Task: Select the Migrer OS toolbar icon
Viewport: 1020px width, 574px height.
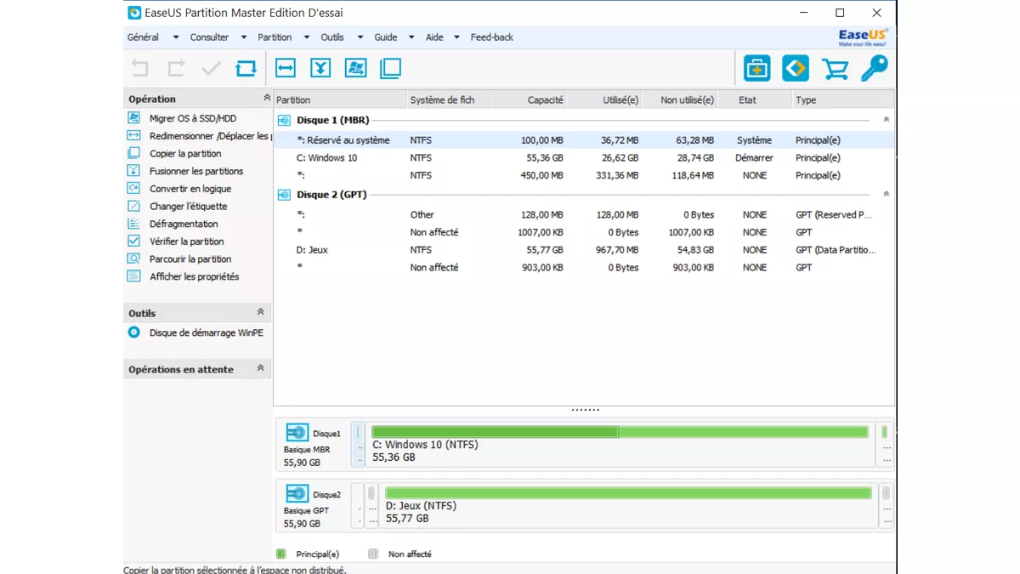Action: point(355,67)
